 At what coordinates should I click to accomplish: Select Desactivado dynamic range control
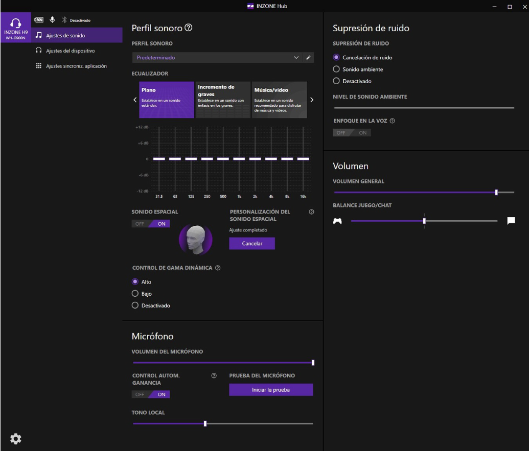point(151,305)
